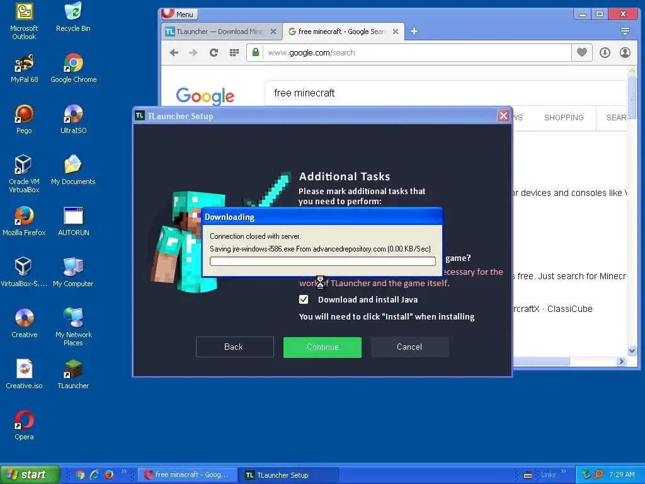Screen dimensions: 645x484
Task: Close the TLauncher Setup window
Action: tap(503, 116)
